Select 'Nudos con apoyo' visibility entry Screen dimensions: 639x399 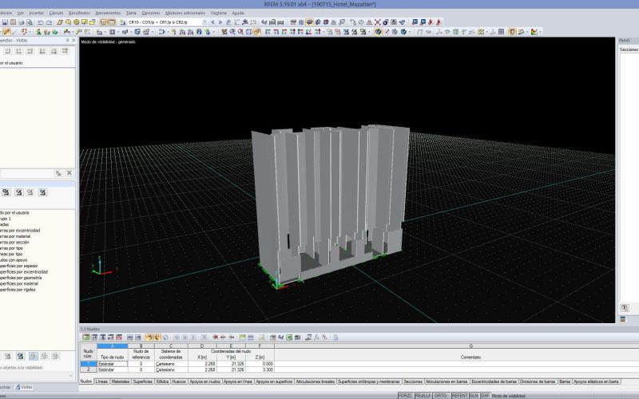14,260
